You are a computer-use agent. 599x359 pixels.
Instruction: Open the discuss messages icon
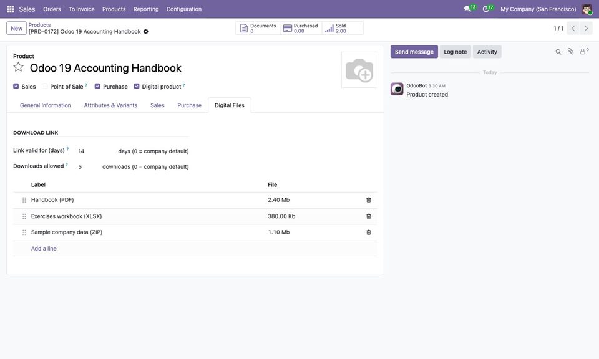click(467, 9)
